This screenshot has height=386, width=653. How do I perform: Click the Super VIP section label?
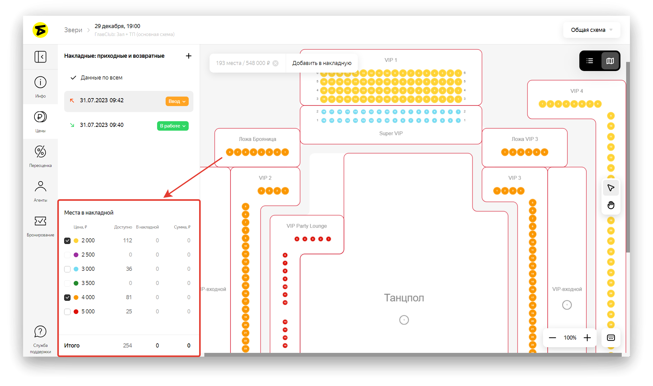coord(391,134)
